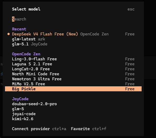Choose glm-latest from ark provider

tap(73, 39)
